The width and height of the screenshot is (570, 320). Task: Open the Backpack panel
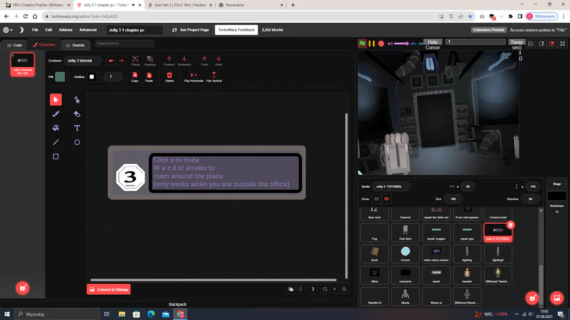click(x=177, y=304)
